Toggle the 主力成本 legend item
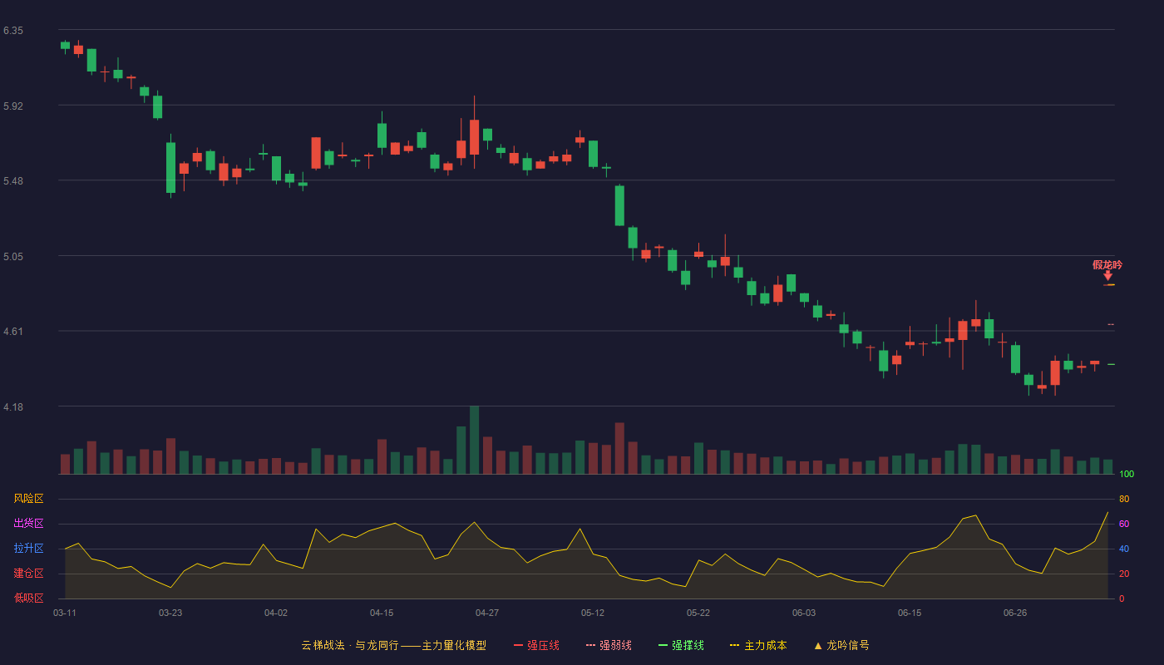 tap(758, 645)
